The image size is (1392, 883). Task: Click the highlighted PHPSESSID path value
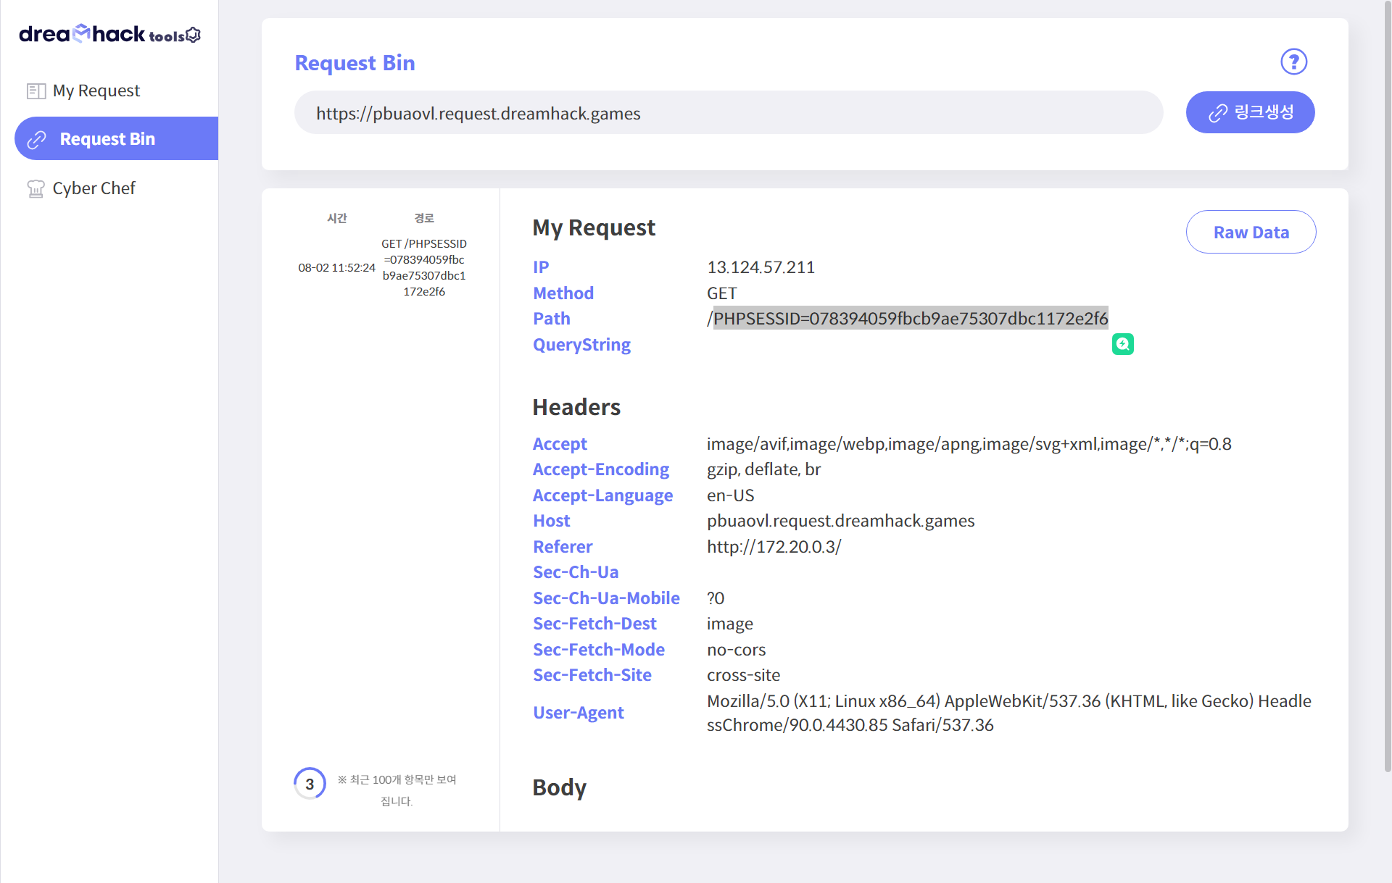910,318
